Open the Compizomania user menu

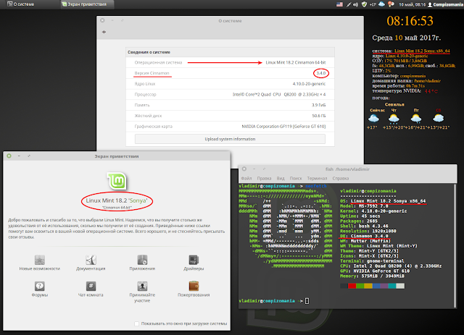click(x=445, y=4)
